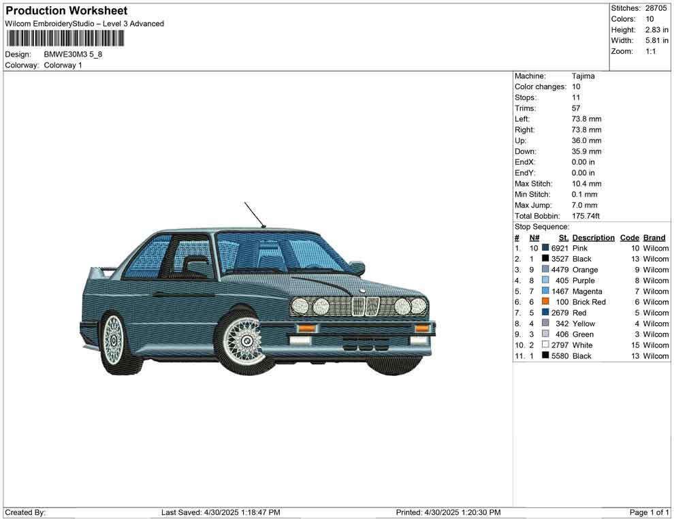Click the barcode under the worksheet title
This screenshot has width=674, height=519.
(65, 38)
